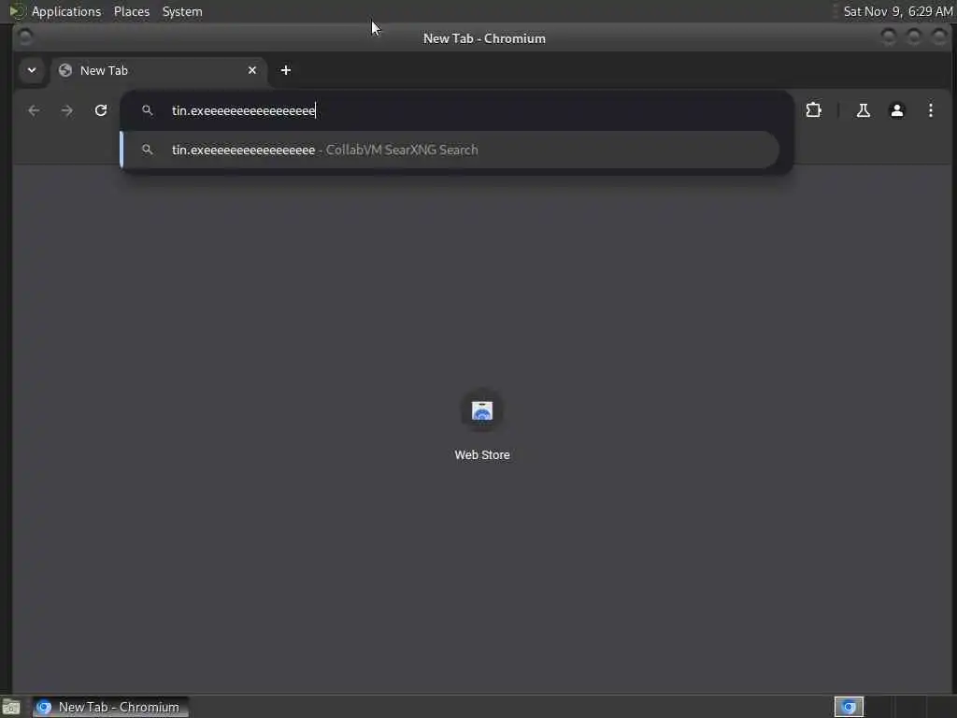957x718 pixels.
Task: Click the search magnifier in address bar
Action: [147, 110]
